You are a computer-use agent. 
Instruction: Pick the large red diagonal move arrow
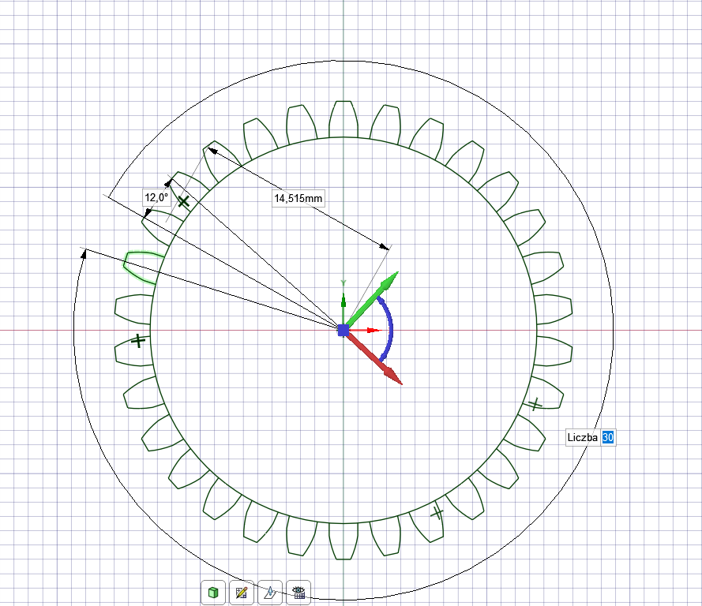374,357
